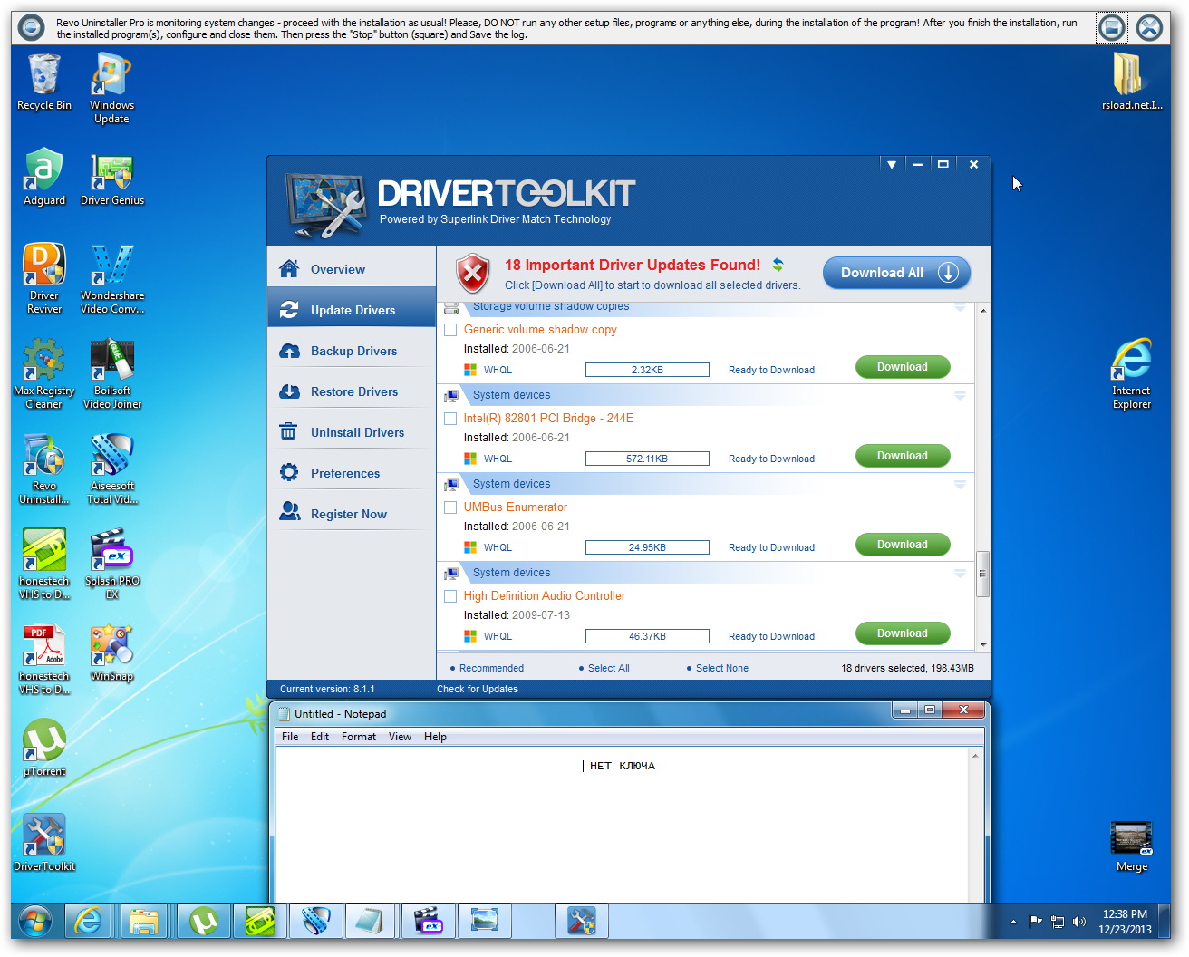Click the volume icon in system tray
Screen dimensions: 1189x957
click(1078, 922)
